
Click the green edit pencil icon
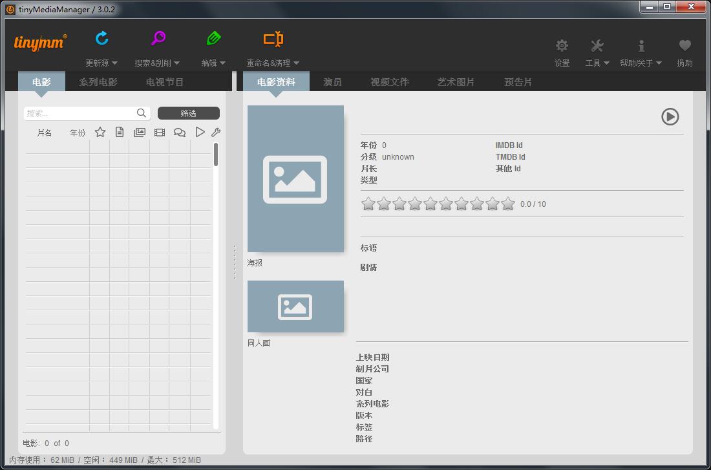click(213, 39)
